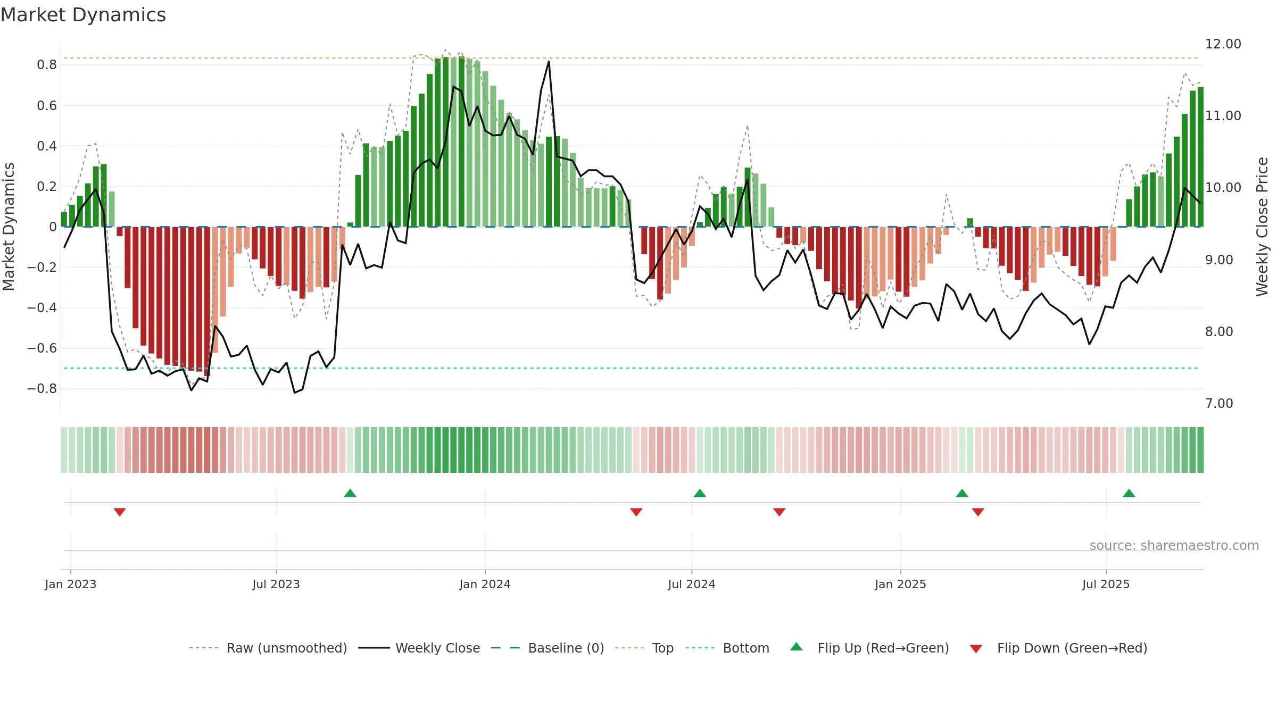Click the 0.8 left axis tick label
The image size is (1277, 718).
[x=47, y=65]
